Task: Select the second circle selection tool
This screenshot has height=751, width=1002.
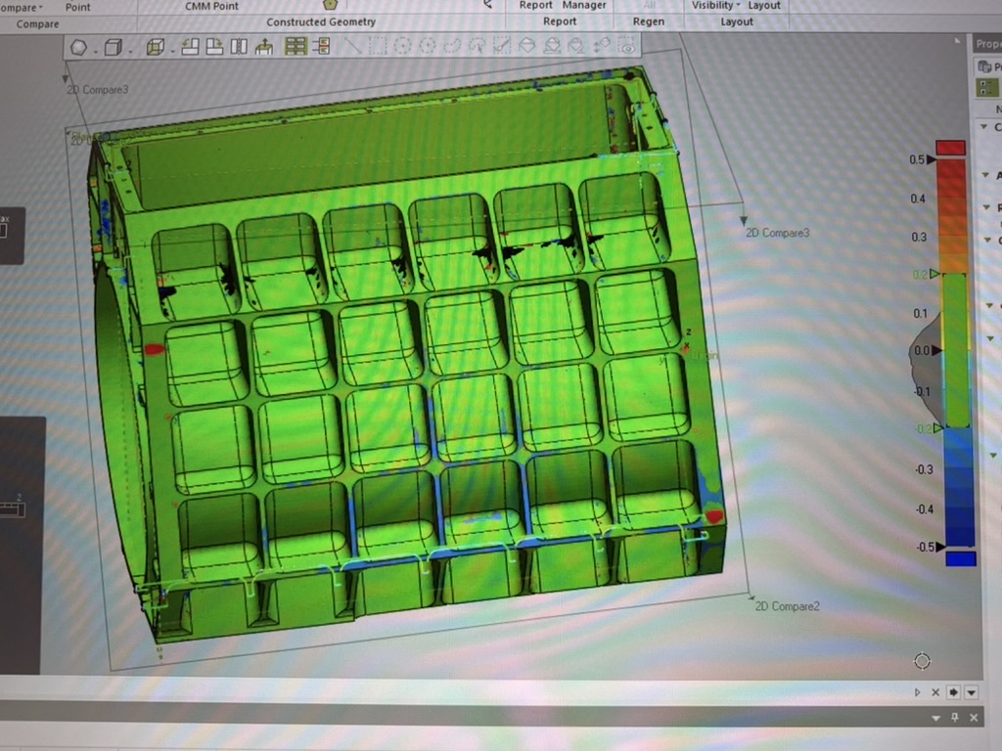Action: [428, 45]
